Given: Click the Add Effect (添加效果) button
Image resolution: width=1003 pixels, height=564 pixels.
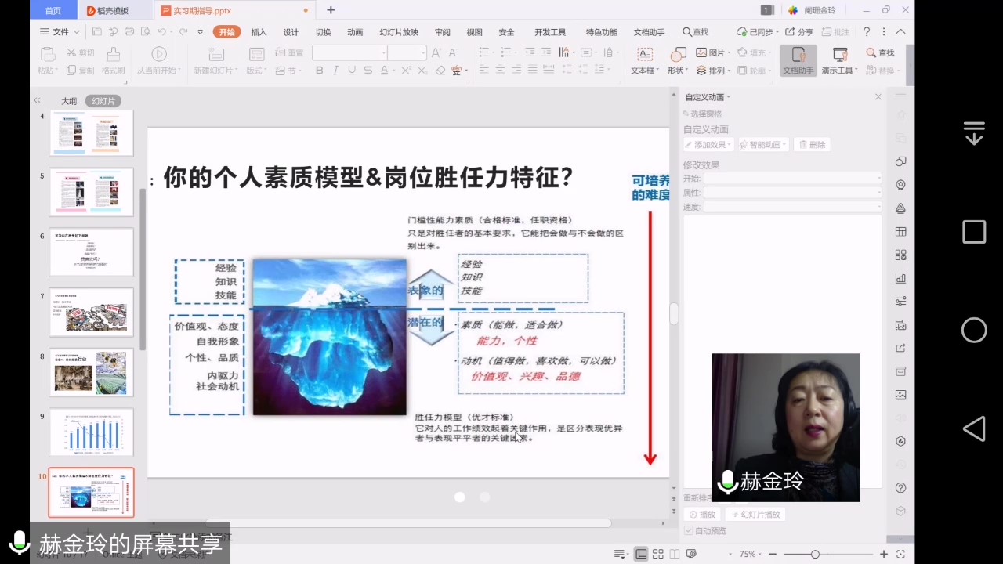Looking at the screenshot, I should pyautogui.click(x=708, y=145).
